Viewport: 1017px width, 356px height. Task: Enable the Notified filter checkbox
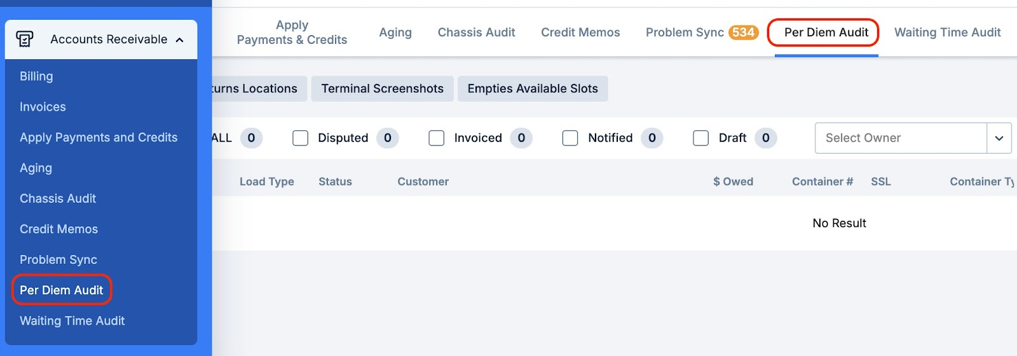click(570, 138)
